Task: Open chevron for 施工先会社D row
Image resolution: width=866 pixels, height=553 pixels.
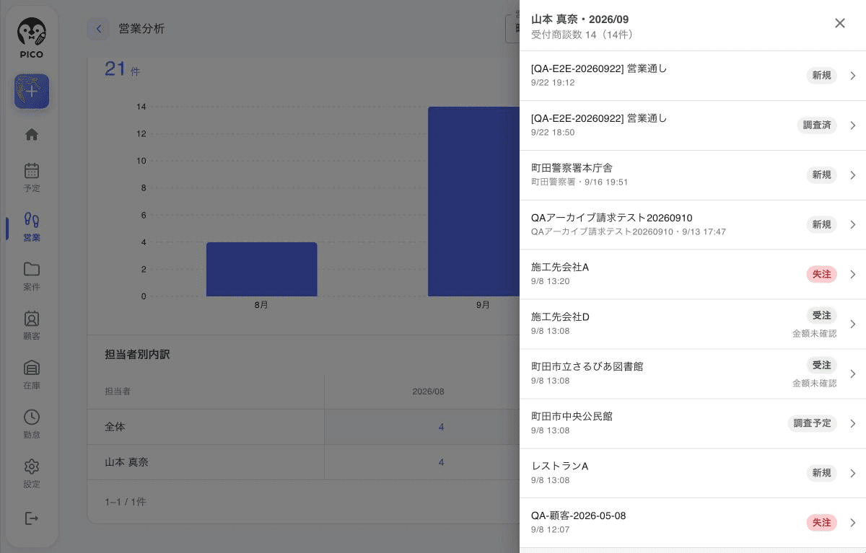Action: pyautogui.click(x=853, y=324)
